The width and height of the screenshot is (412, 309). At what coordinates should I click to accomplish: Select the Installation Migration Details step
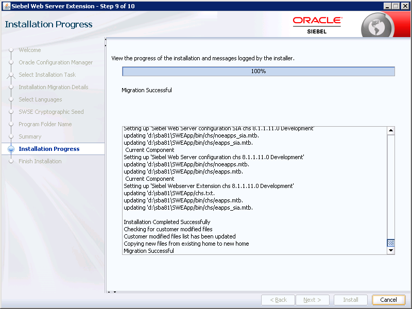click(x=54, y=87)
